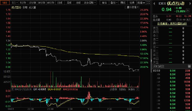Image resolution: width=192 pixels, height=111 pixels.
Task: Click the 优点互动 label above the chart
Action: pyautogui.click(x=16, y=7)
